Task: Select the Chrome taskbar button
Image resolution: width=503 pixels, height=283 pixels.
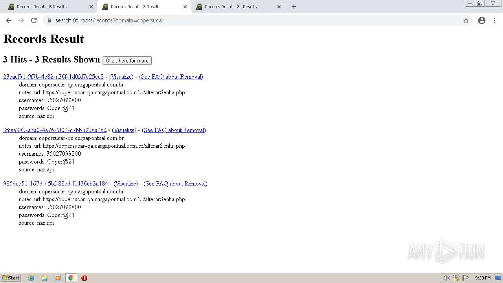Action: point(71,278)
